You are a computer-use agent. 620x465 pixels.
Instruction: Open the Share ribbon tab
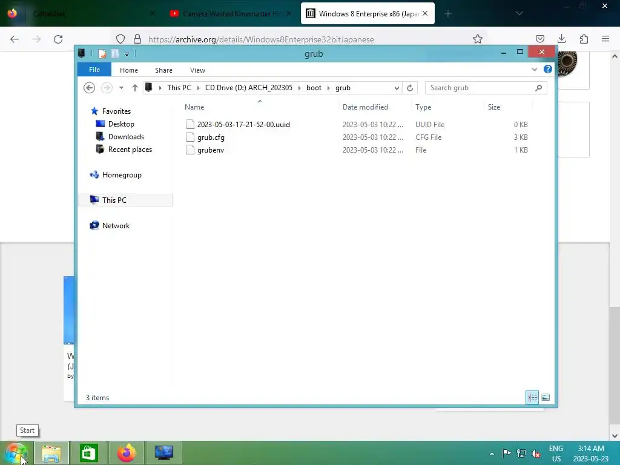pos(163,70)
